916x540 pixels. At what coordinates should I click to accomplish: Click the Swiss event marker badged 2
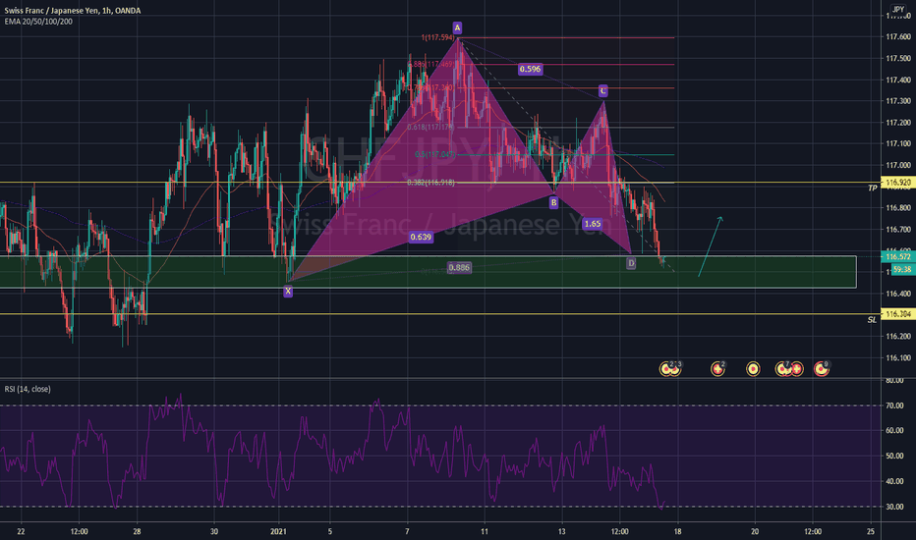pos(718,369)
